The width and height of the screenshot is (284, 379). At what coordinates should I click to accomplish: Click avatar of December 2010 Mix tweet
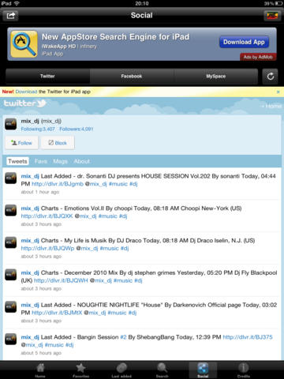coord(11,275)
